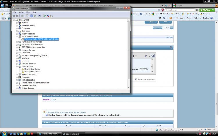Click the Forward arrow in Device Manager toolbar
The image size is (218, 136).
click(x=17, y=16)
